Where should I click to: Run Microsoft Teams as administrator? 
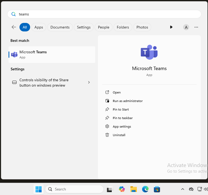(127, 101)
